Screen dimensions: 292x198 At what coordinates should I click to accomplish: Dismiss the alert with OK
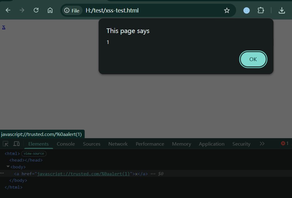(253, 59)
